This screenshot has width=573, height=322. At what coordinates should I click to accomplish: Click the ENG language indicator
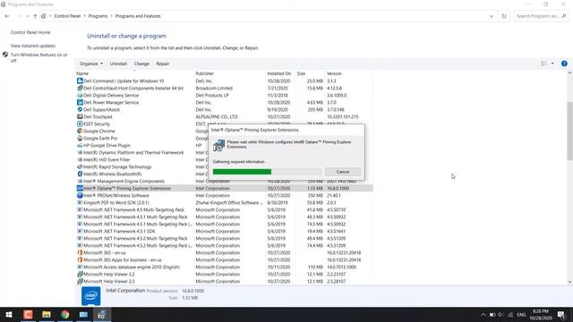click(x=521, y=315)
